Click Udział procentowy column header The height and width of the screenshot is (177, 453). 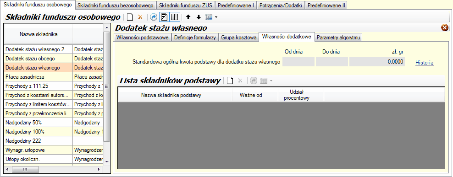[x=301, y=95]
